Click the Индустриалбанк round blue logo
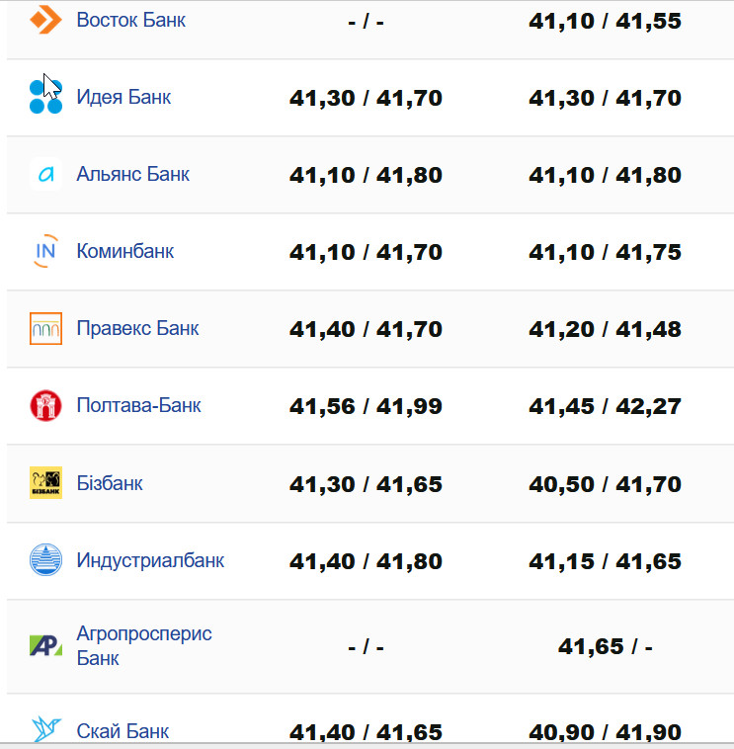The height and width of the screenshot is (749, 734). click(x=45, y=560)
